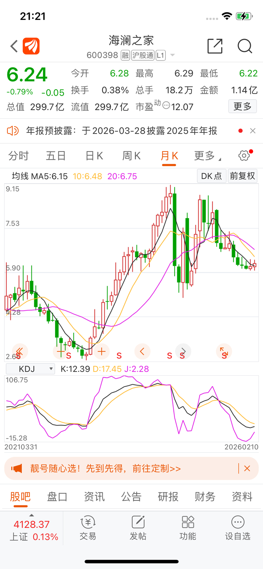Open the search magnifier icon
The width and height of the screenshot is (263, 569).
coord(245,46)
